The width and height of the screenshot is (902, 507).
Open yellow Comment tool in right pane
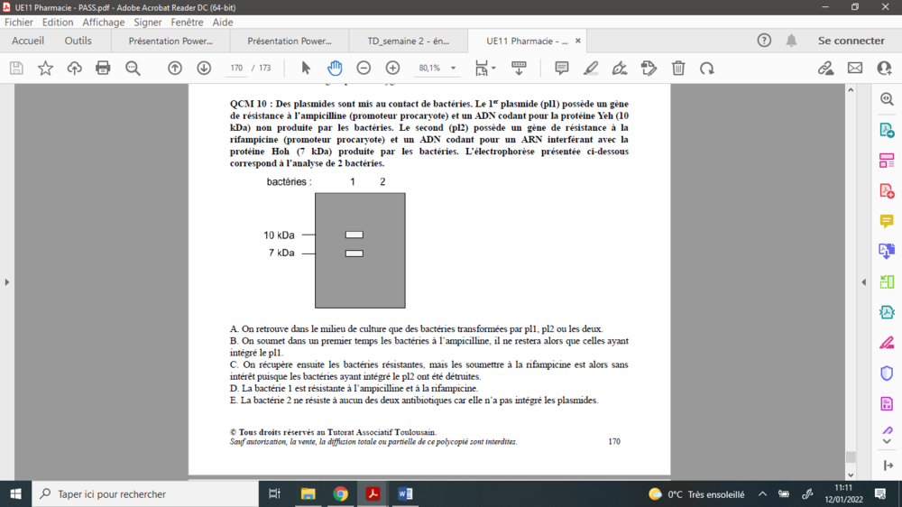[x=887, y=221]
